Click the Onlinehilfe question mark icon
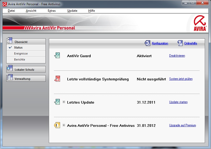211x149 pixels. pos(180,43)
